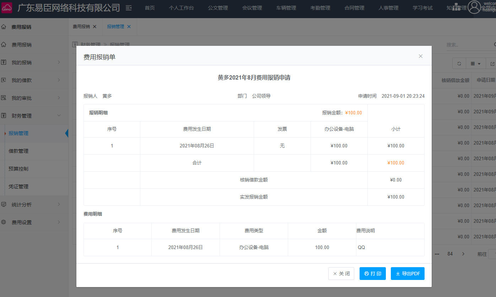Expand 我的借款 submenu chevron

click(x=59, y=80)
